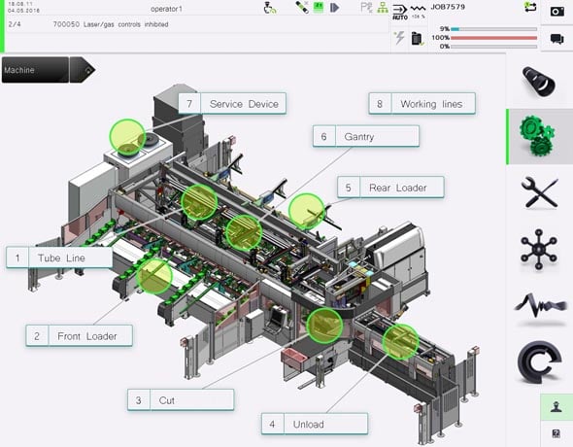Click the circular refresh arrow icon
Image resolution: width=573 pixels, height=447 pixels.
pyautogui.click(x=539, y=361)
